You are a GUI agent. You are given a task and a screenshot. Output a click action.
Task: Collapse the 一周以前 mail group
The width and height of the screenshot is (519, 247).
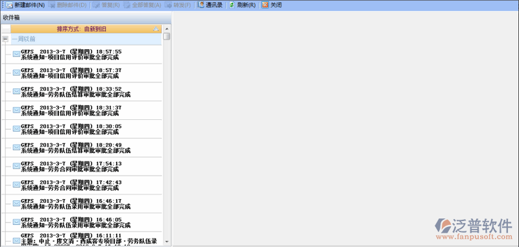coord(5,39)
